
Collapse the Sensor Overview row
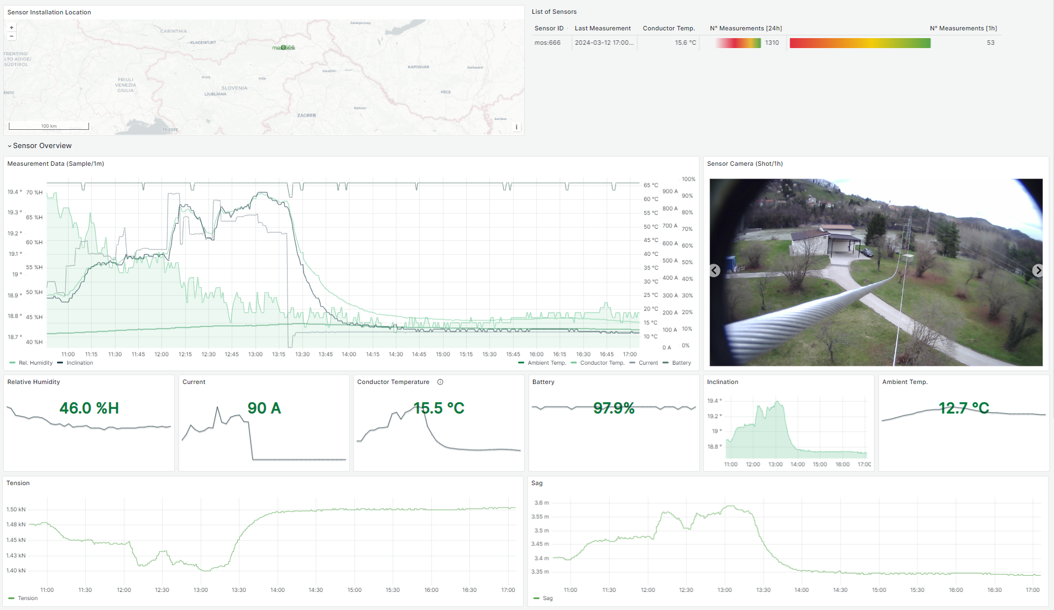(x=39, y=146)
